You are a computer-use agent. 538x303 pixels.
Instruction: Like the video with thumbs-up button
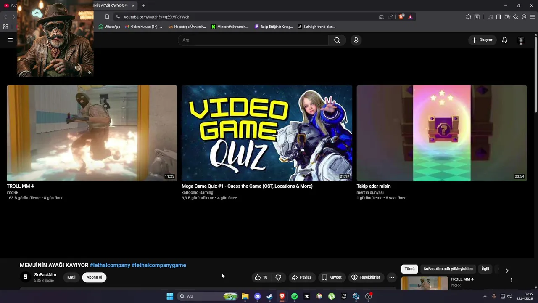click(261, 277)
